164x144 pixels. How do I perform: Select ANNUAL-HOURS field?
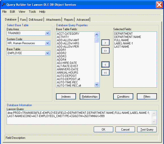point(68,73)
